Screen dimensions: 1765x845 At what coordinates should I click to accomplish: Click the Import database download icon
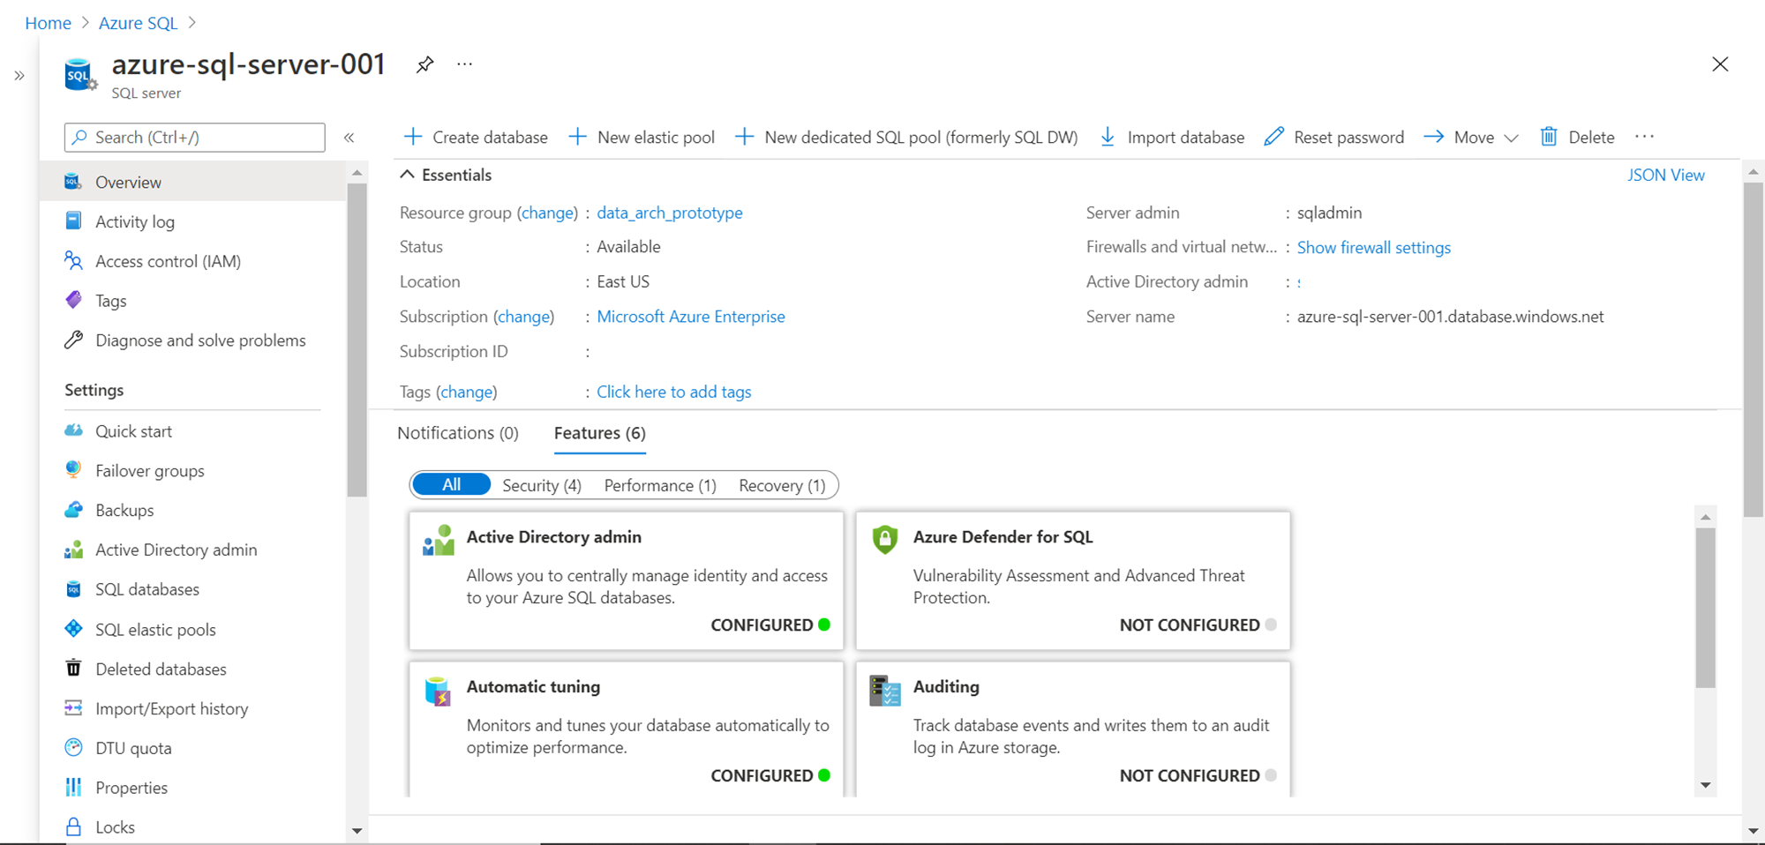[1108, 137]
